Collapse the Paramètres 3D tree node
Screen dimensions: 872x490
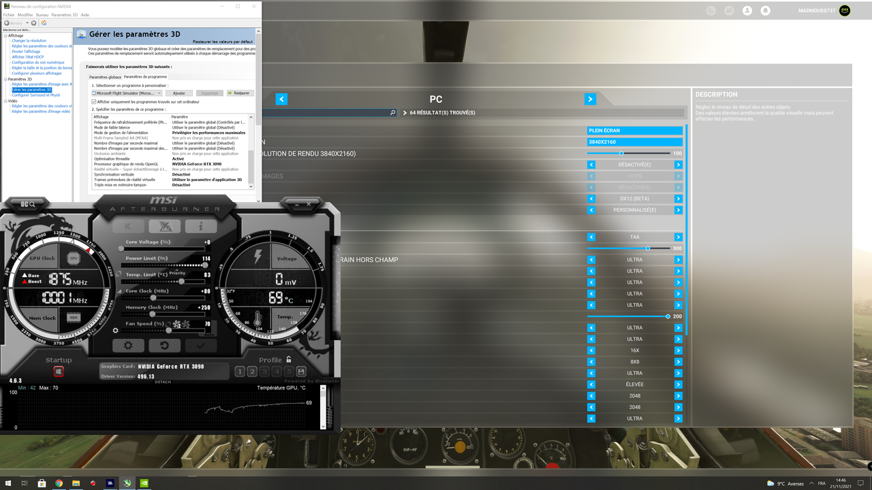click(5, 79)
